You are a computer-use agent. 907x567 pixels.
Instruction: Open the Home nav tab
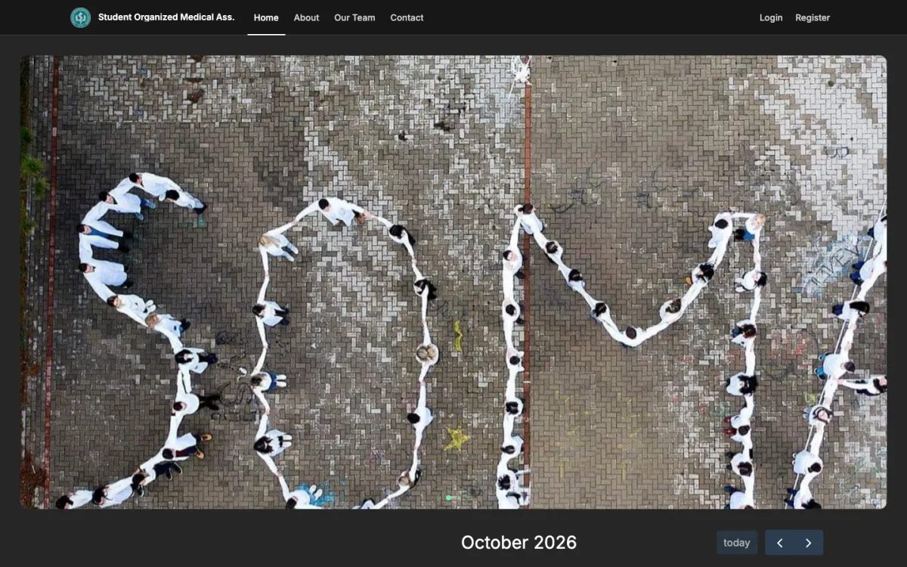[x=266, y=17]
